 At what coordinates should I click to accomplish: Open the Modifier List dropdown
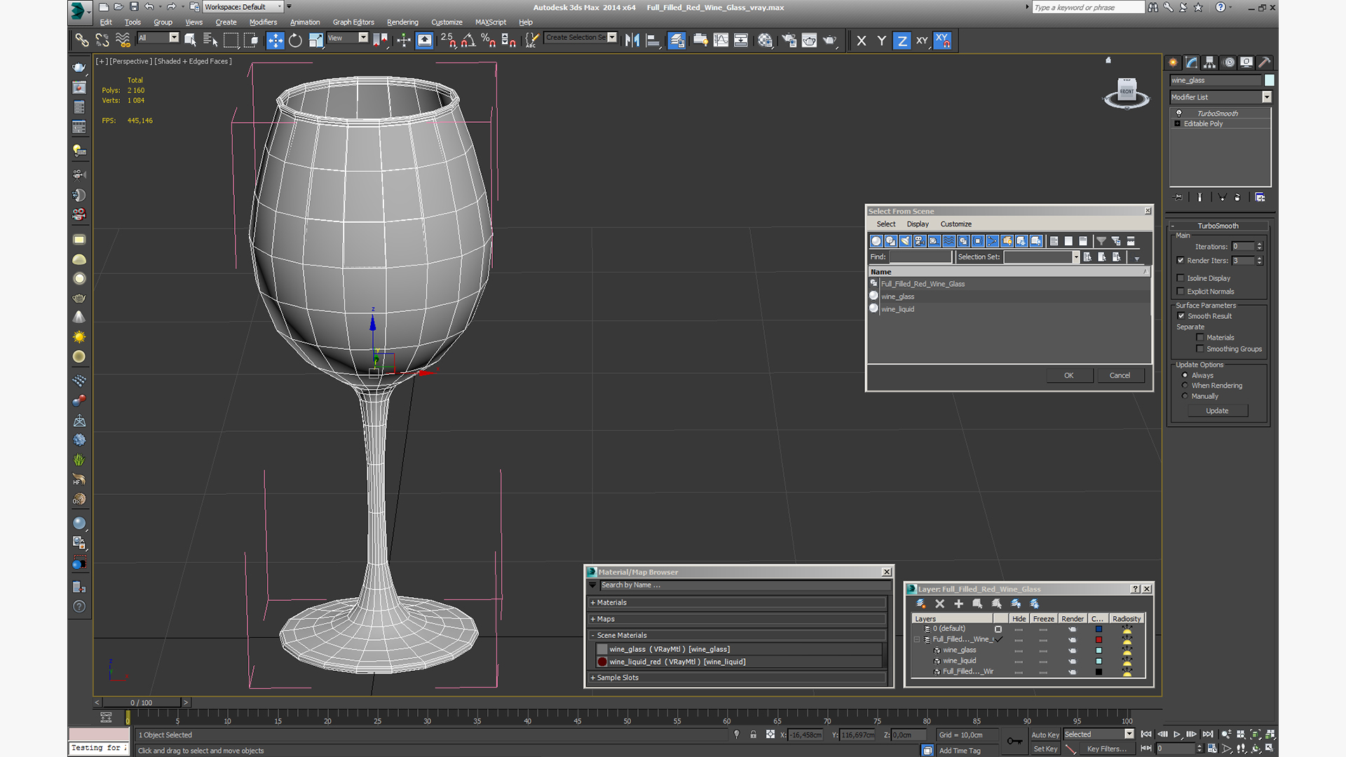(1266, 97)
